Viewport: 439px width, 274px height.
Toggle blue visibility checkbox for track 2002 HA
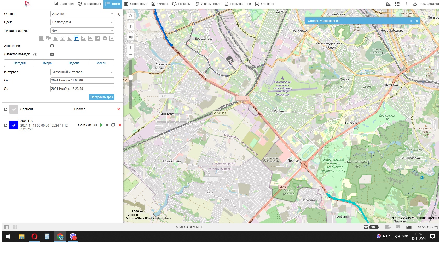(x=14, y=125)
